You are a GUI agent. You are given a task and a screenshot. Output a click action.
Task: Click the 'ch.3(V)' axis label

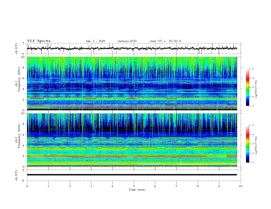point(16,175)
